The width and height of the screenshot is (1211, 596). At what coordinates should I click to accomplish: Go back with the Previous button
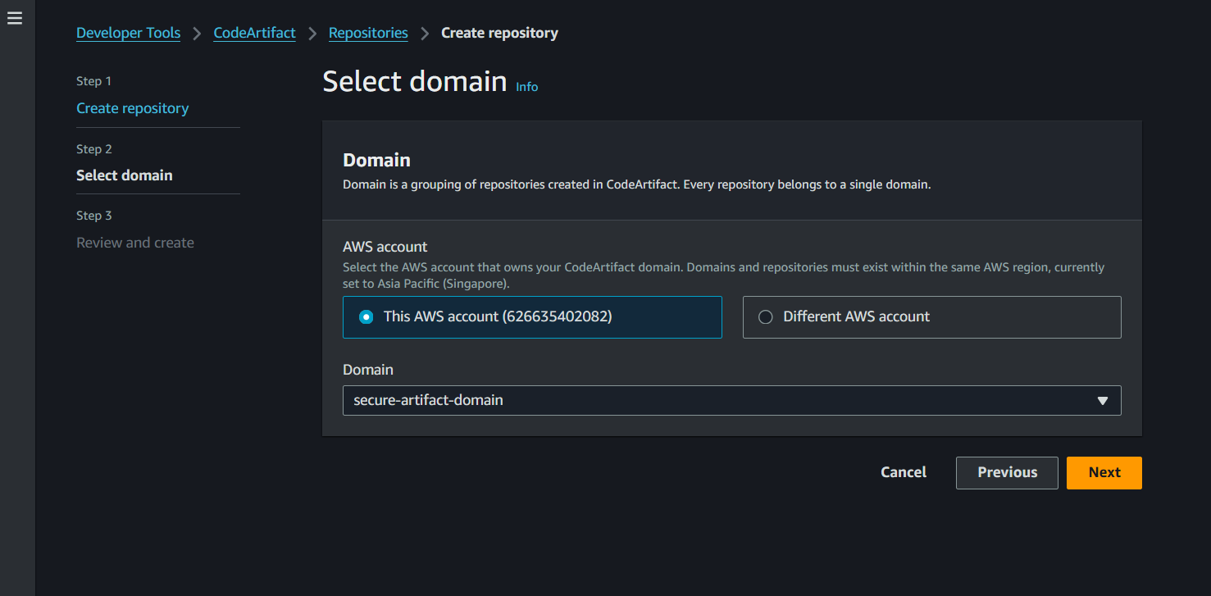click(x=1007, y=473)
